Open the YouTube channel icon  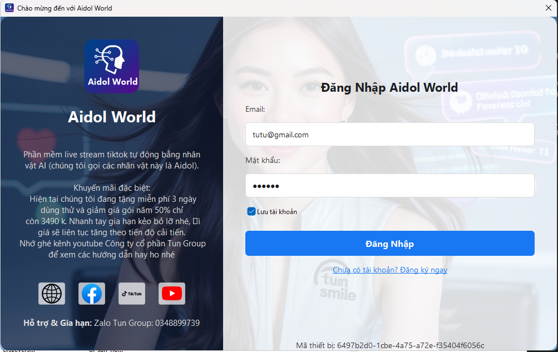coord(172,293)
